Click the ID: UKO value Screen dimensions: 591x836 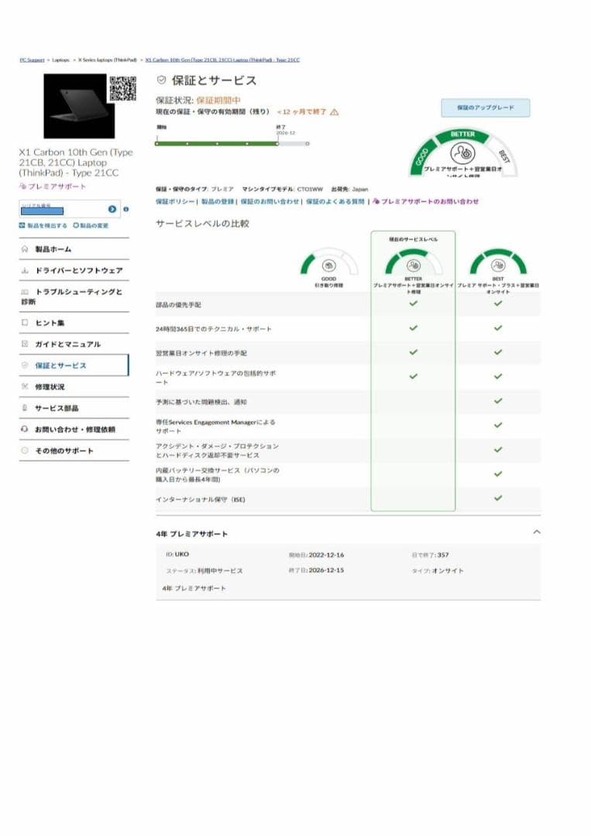177,554
